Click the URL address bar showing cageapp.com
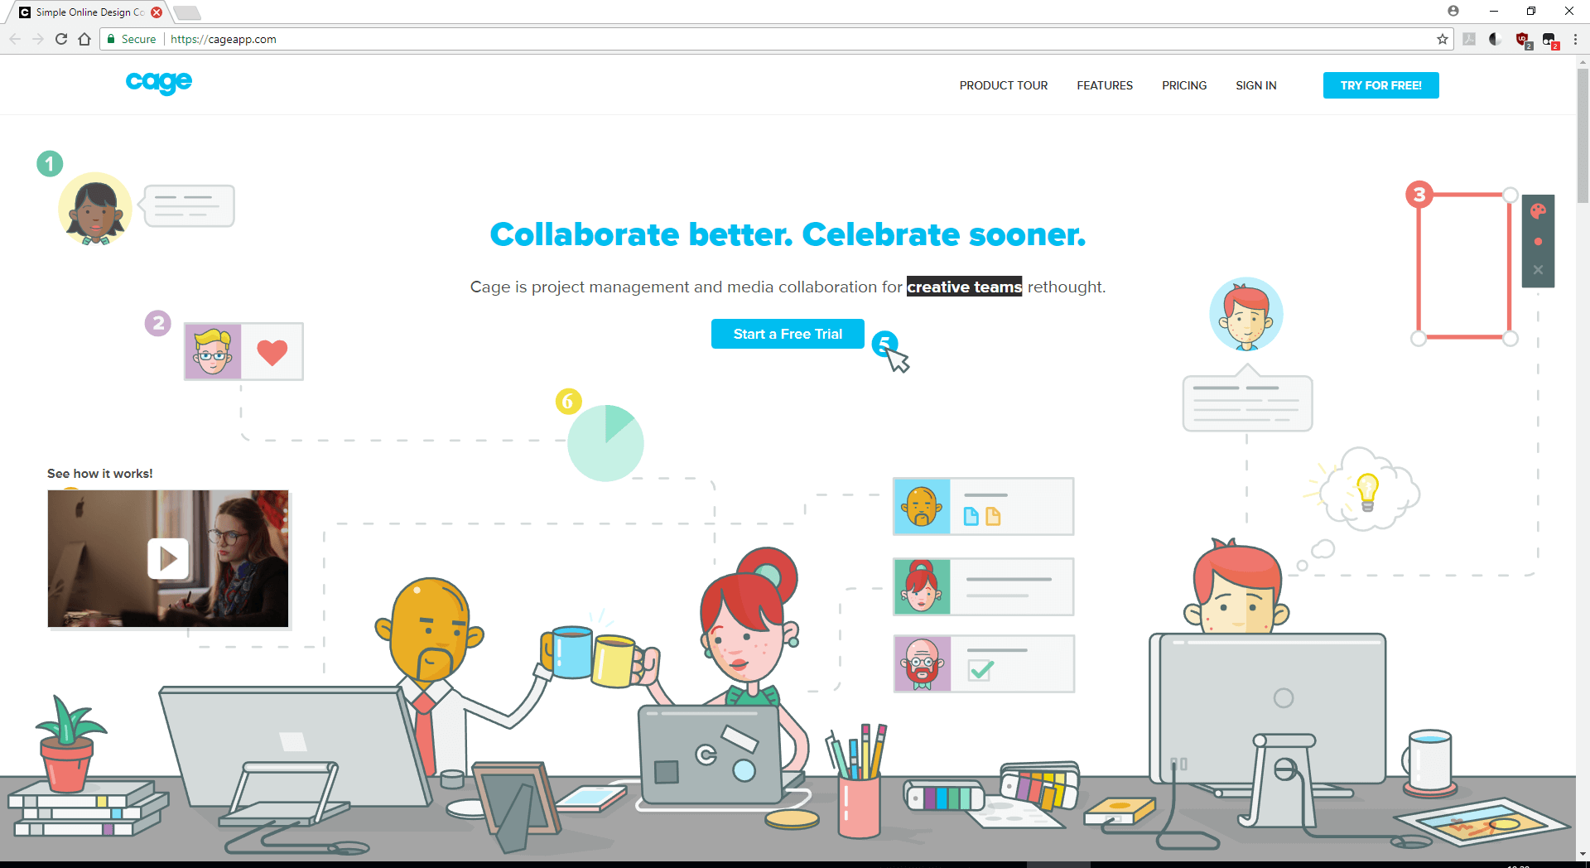Viewport: 1590px width, 868px height. 778,39
